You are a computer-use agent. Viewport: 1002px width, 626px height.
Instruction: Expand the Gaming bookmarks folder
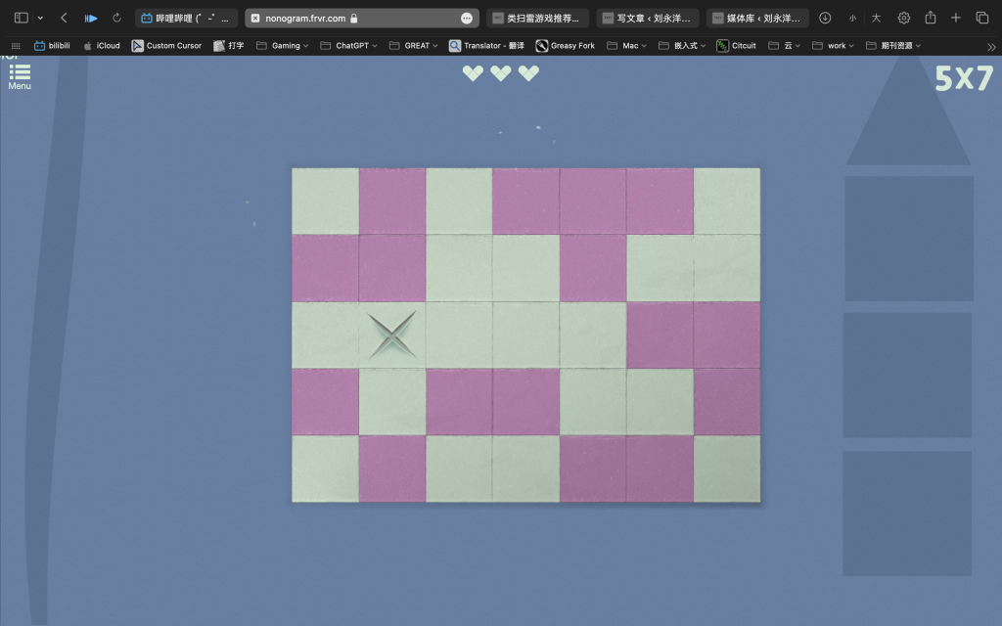[282, 46]
